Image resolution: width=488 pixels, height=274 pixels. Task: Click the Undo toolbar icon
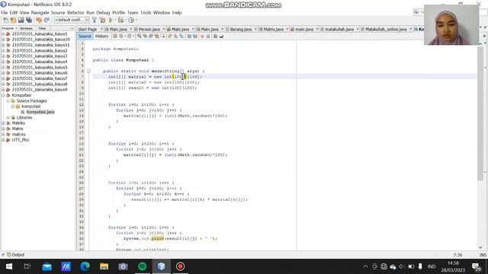click(x=39, y=21)
